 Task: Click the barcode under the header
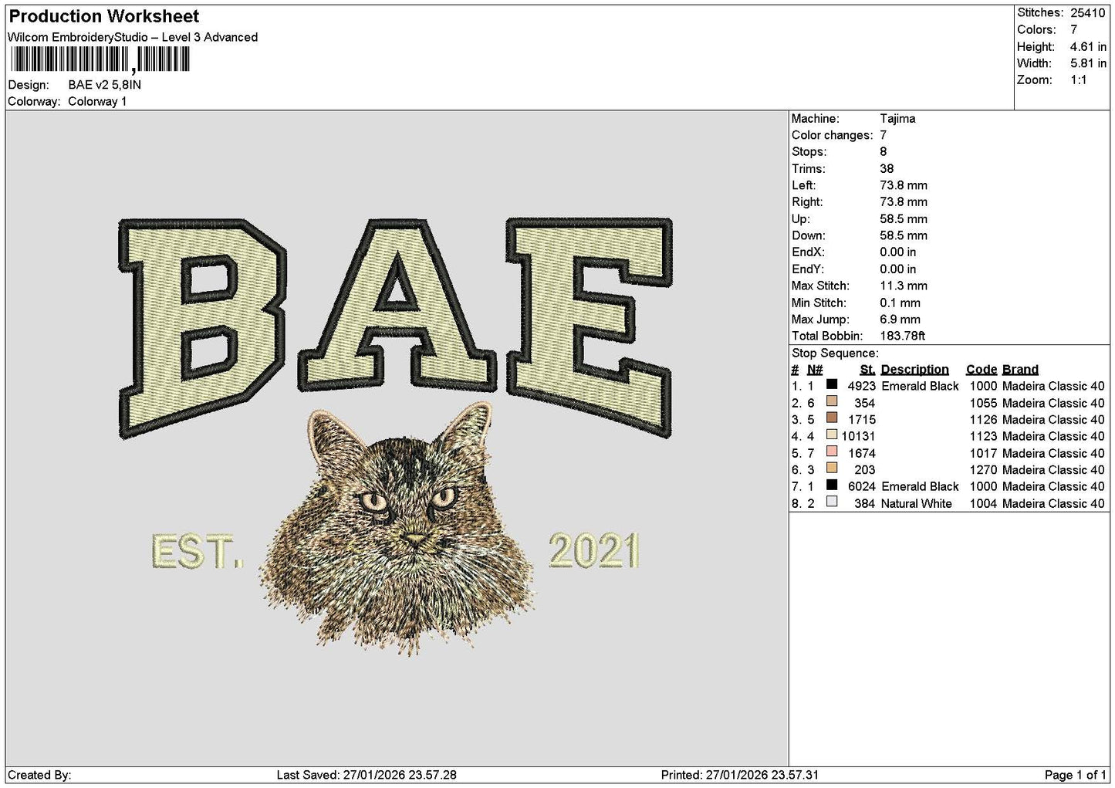tap(100, 59)
